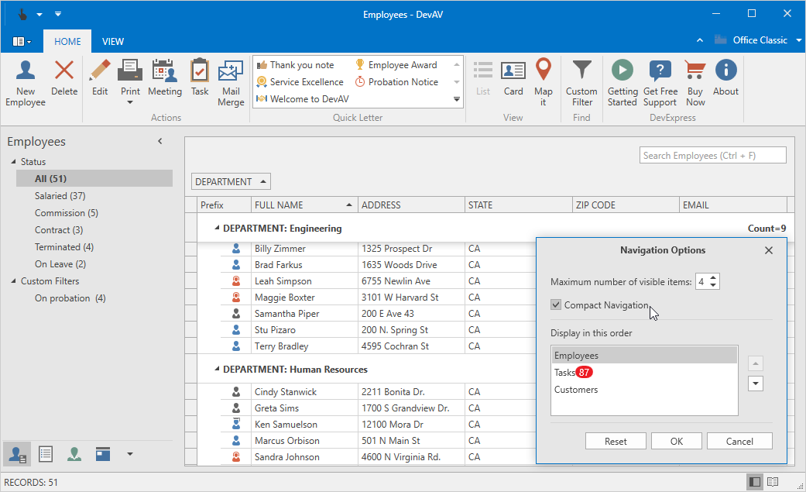Expand the Print dropdown arrow
Viewport: 806px width, 492px height.
pos(130,102)
